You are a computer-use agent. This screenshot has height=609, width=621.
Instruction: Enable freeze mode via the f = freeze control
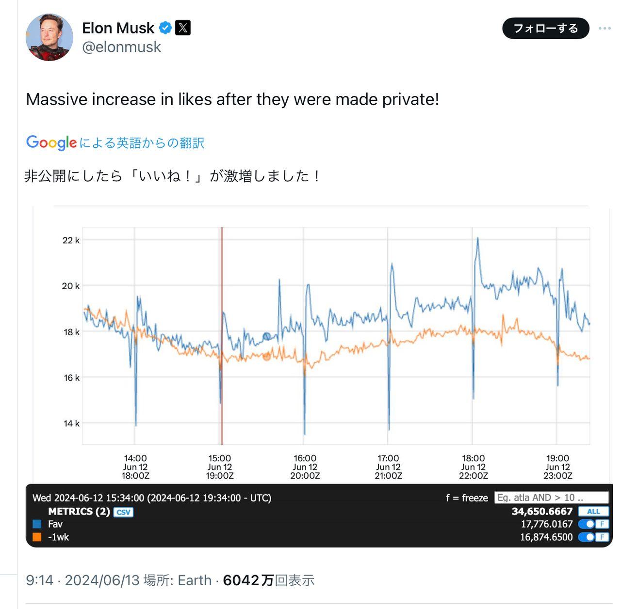466,498
